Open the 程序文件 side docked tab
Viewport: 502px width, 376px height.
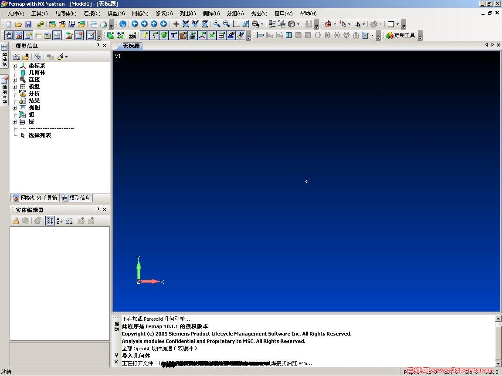(4, 90)
